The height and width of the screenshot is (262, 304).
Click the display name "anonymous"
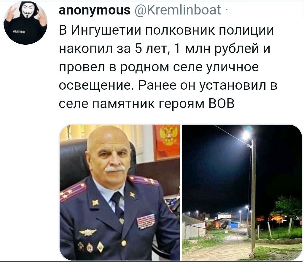point(95,10)
